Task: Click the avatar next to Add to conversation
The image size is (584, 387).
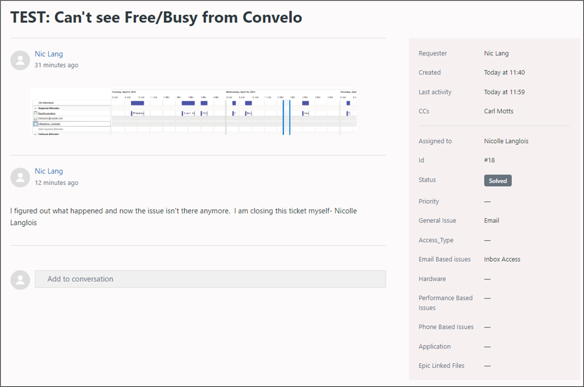Action: pyautogui.click(x=20, y=279)
